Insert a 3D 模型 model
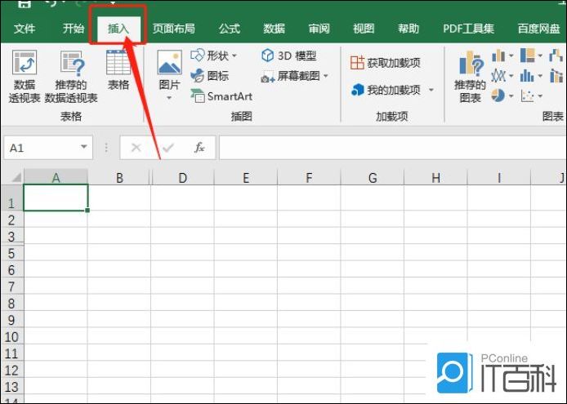Image resolution: width=567 pixels, height=404 pixels. (x=288, y=55)
